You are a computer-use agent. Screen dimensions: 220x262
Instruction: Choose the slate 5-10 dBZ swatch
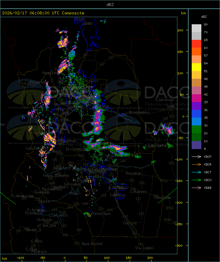[196, 145]
